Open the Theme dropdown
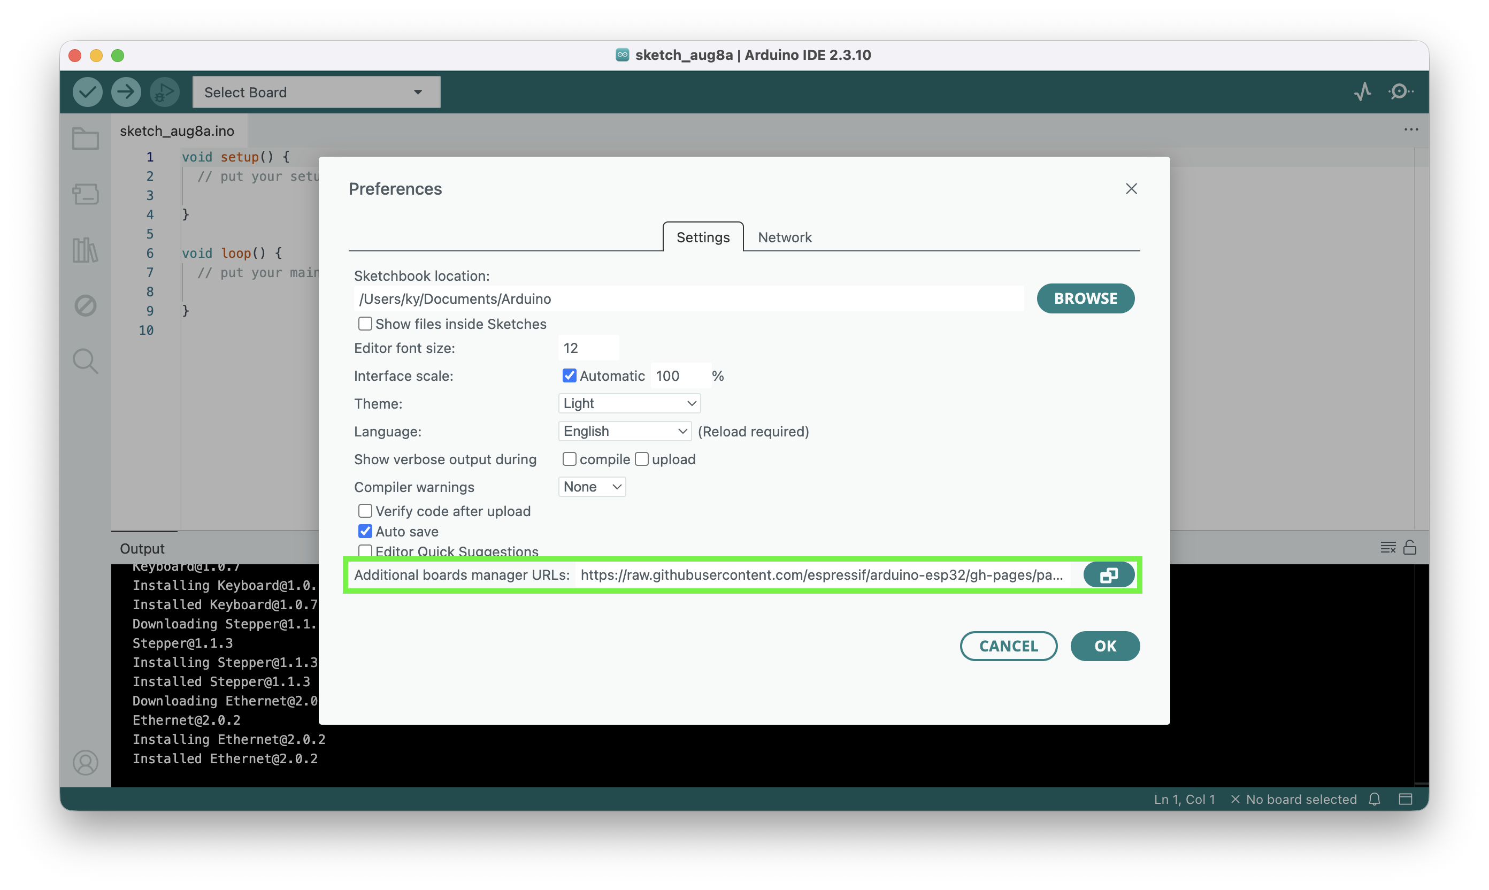Screen dimensions: 1489x890 629,403
